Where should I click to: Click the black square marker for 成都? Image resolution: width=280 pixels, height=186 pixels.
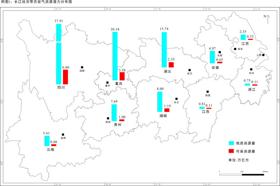point(82,67)
